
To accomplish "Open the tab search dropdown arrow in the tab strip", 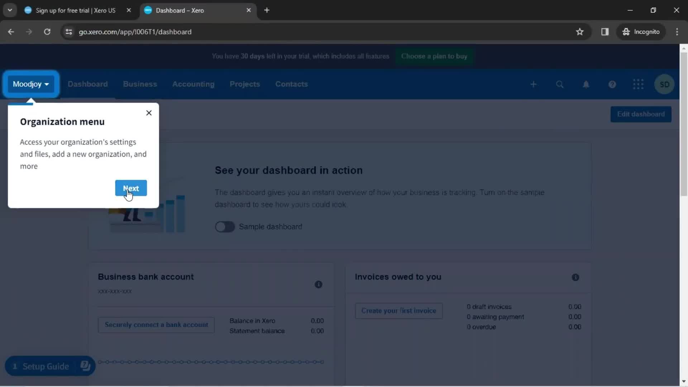I will pos(10,10).
